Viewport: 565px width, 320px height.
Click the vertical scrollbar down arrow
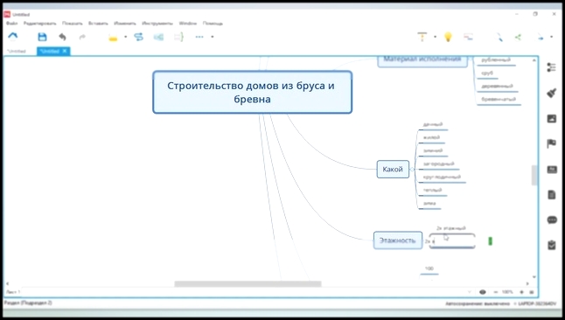point(534,277)
